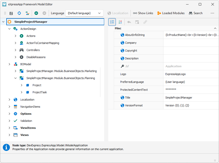Click the VersionFormat property label
This screenshot has height=163, width=219.
click(x=134, y=105)
